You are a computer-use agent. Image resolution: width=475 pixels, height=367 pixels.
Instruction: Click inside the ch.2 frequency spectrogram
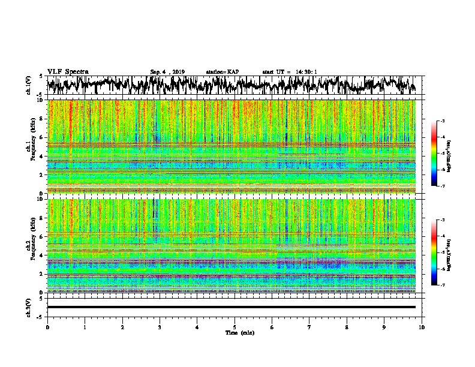tap(232, 246)
